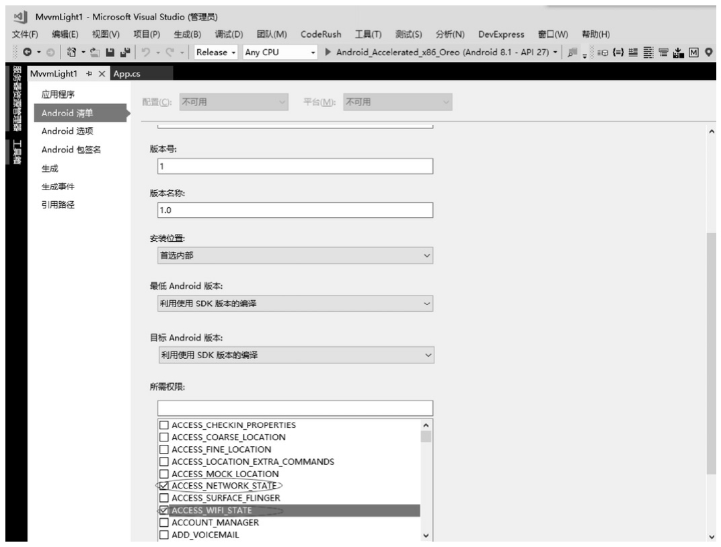Viewport: 721px width, 547px height.
Task: Tick ACCESS_LOCATION_EXTRA_COMMANDS checkbox
Action: tap(164, 462)
